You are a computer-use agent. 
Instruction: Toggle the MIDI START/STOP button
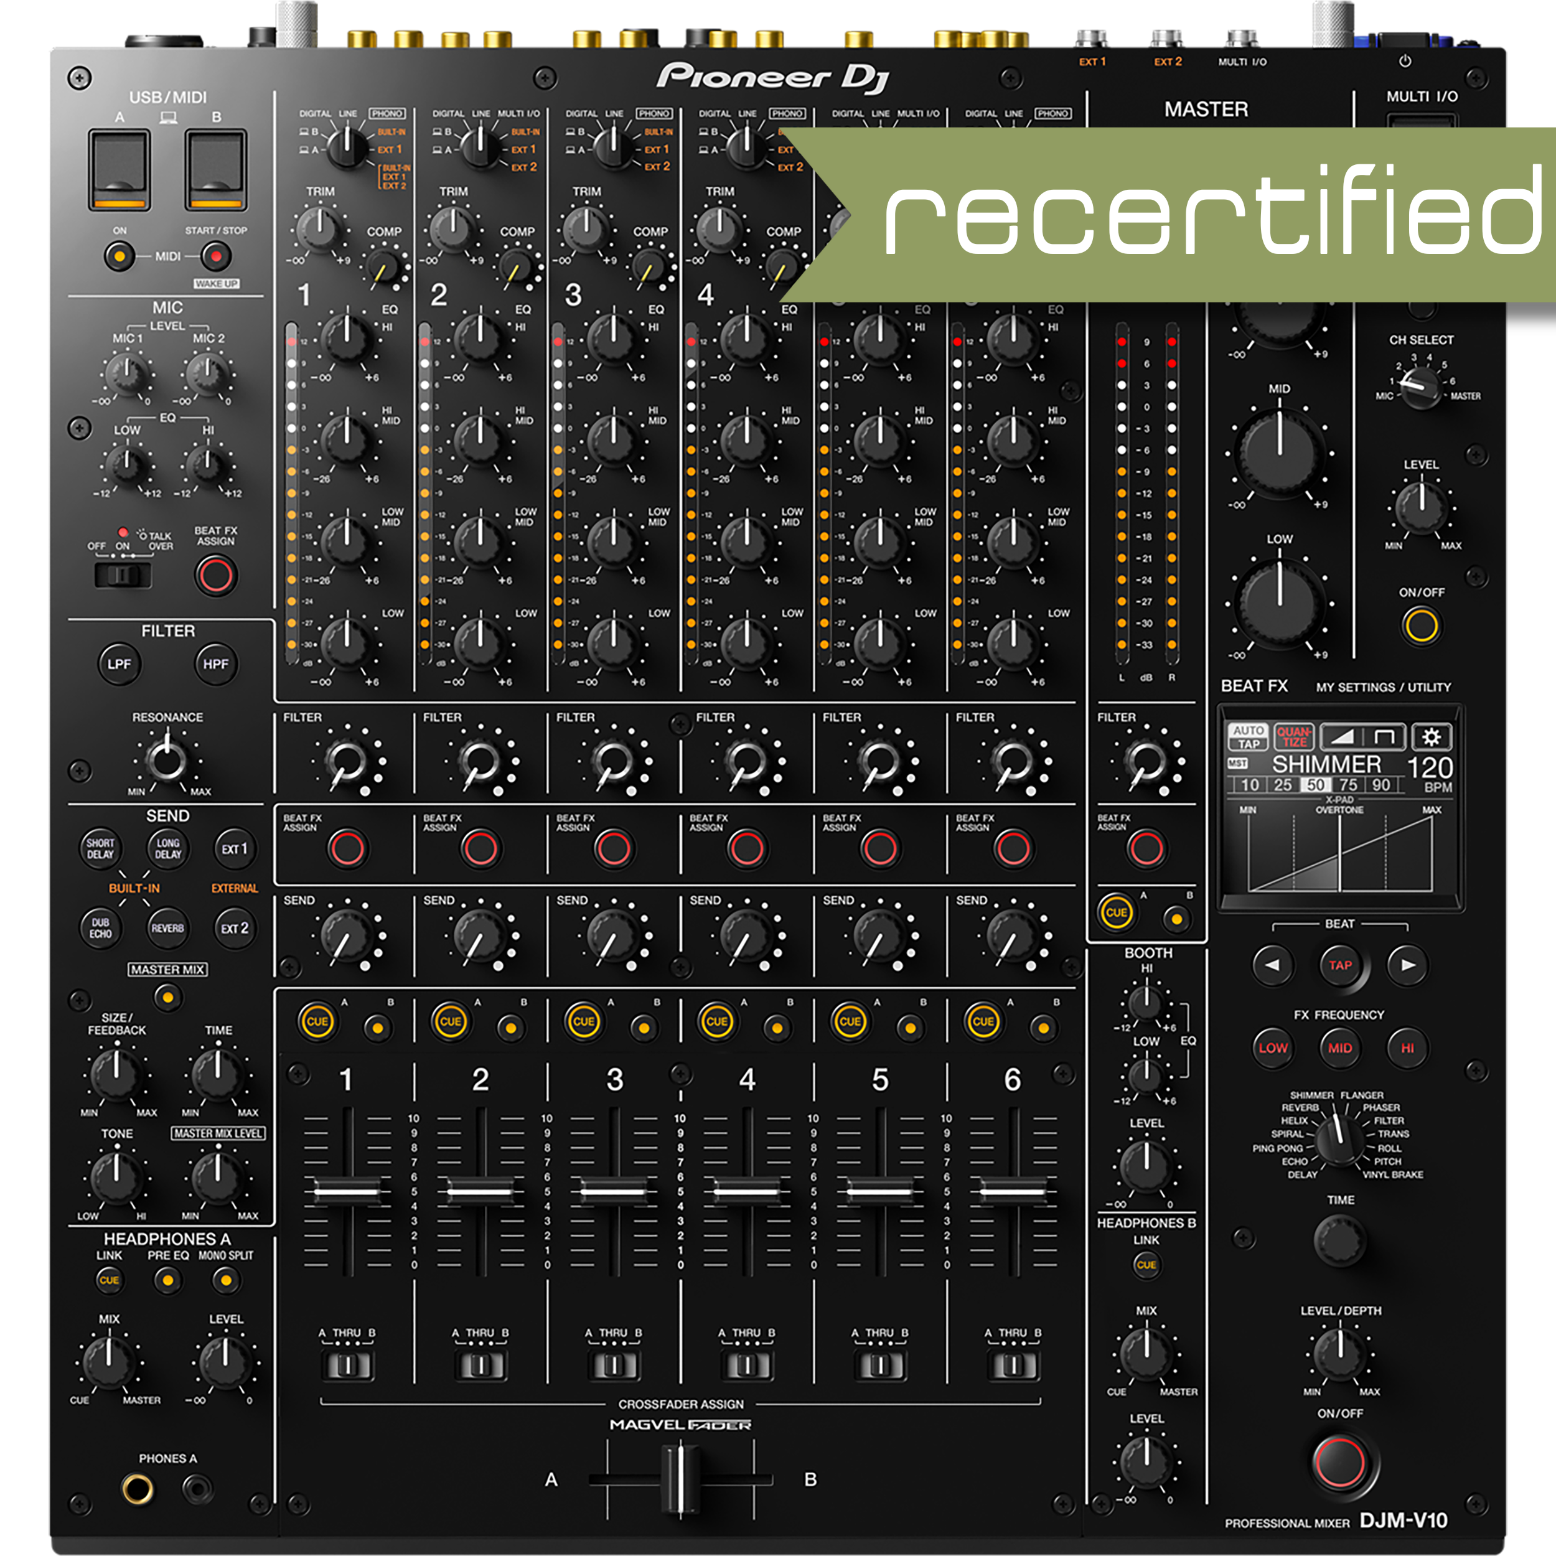pyautogui.click(x=216, y=257)
